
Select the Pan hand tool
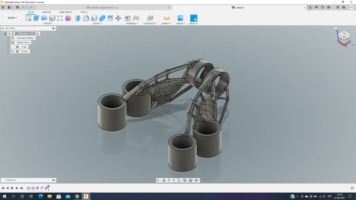(x=169, y=180)
